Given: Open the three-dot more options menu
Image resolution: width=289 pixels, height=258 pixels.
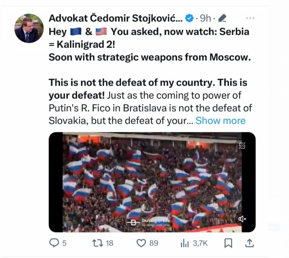Looking at the screenshot, I should (x=250, y=18).
